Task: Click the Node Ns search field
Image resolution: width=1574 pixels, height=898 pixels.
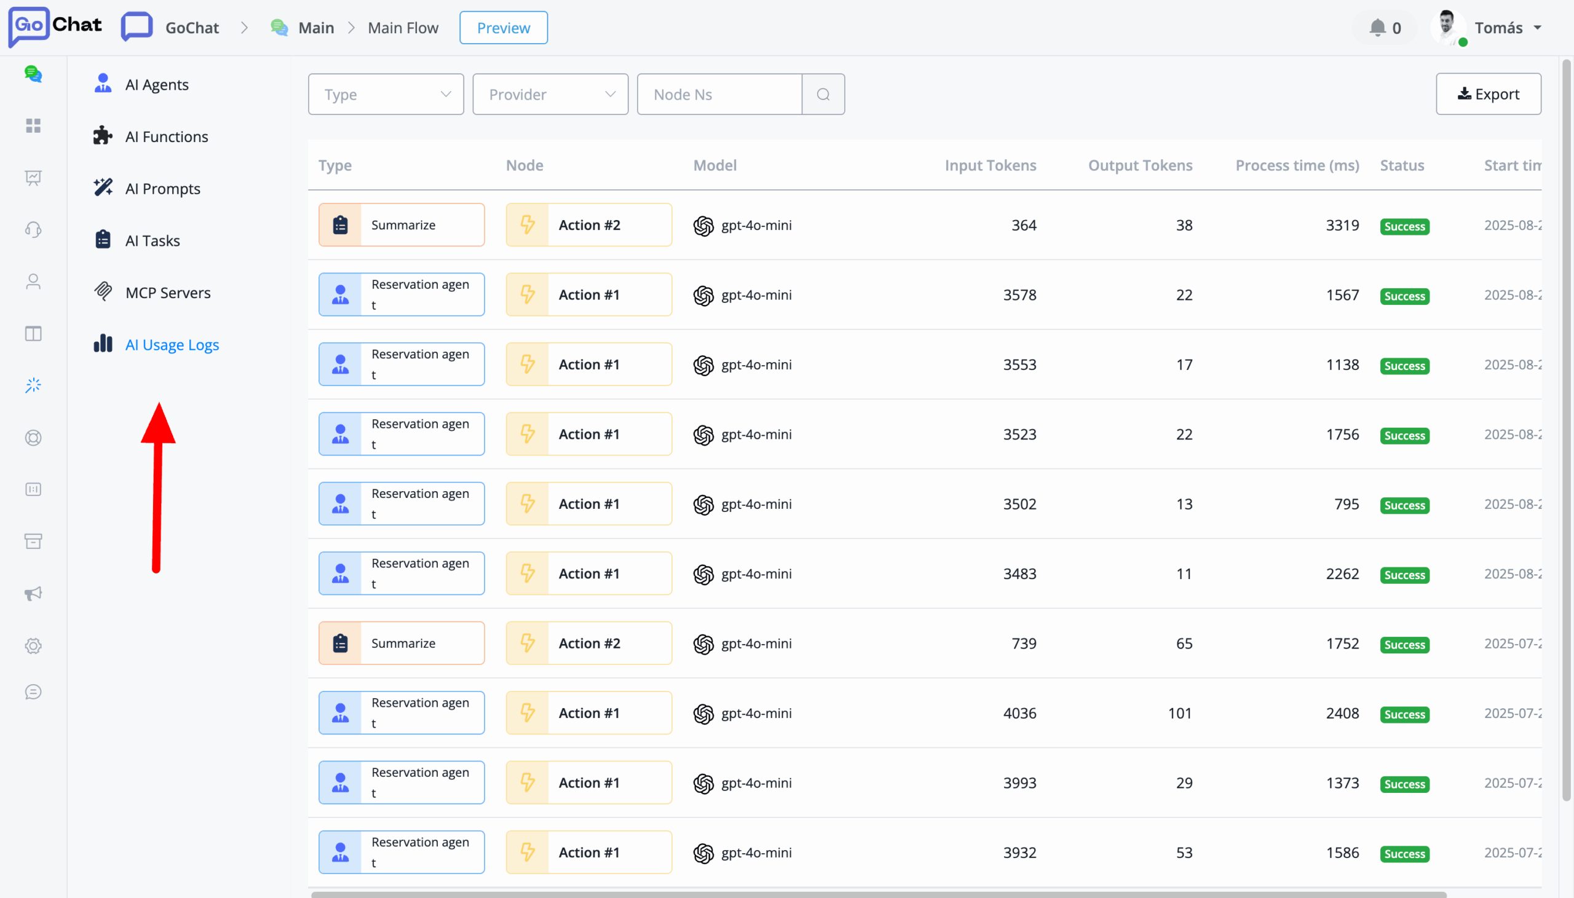Action: click(x=719, y=95)
